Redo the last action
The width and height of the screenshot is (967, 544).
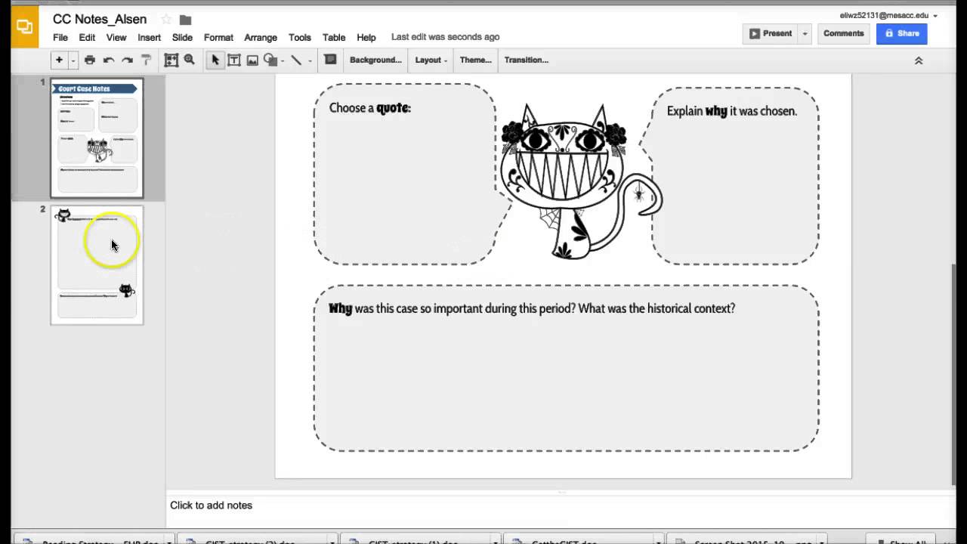(127, 60)
